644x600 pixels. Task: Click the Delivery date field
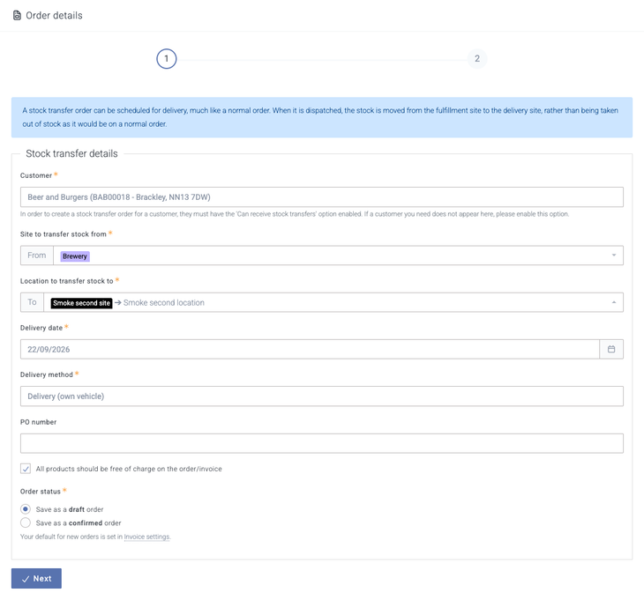310,349
